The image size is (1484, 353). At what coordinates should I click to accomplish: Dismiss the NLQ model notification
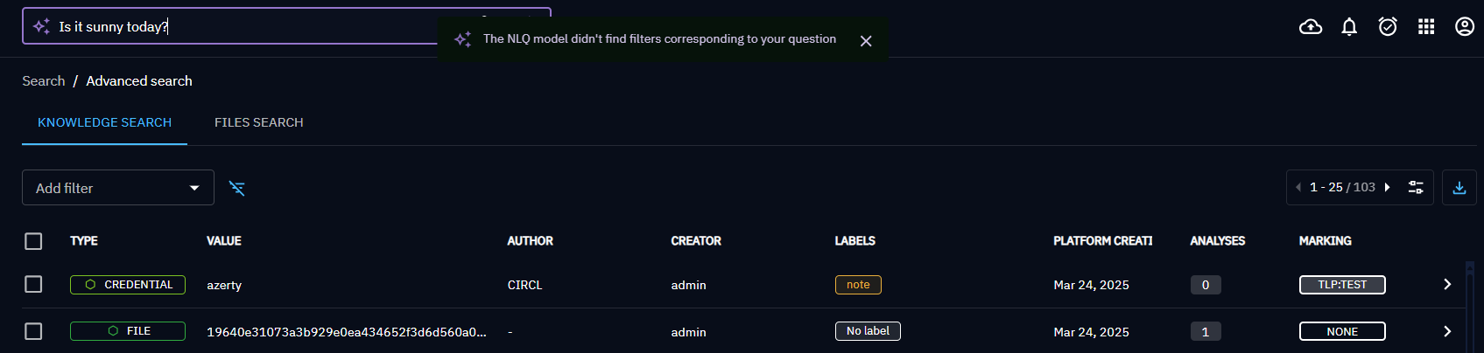point(866,41)
